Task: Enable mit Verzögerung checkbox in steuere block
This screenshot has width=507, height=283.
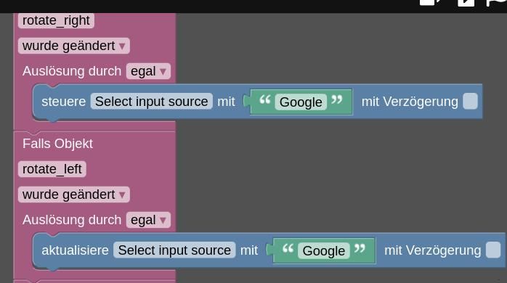Action: 470,101
